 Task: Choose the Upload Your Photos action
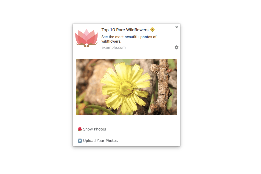coord(126,141)
